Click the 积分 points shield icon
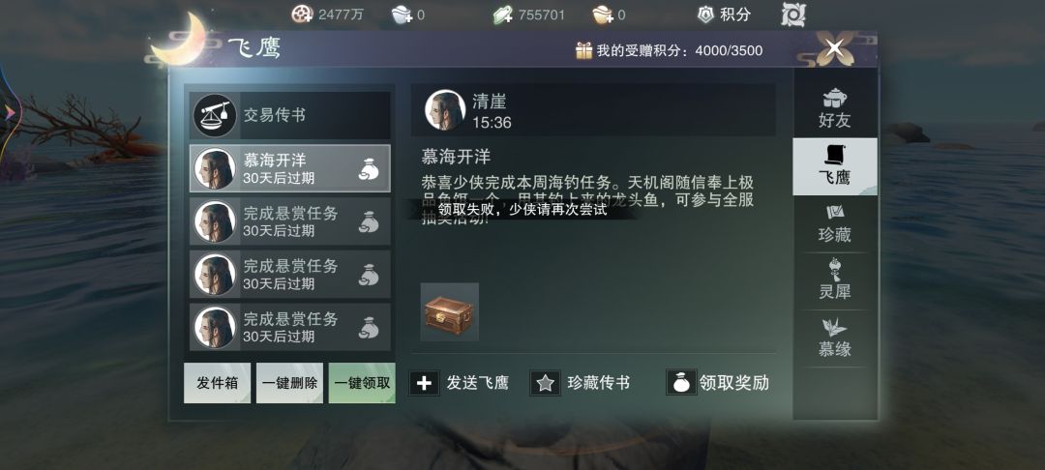Screen dimensions: 1045x470 705,14
